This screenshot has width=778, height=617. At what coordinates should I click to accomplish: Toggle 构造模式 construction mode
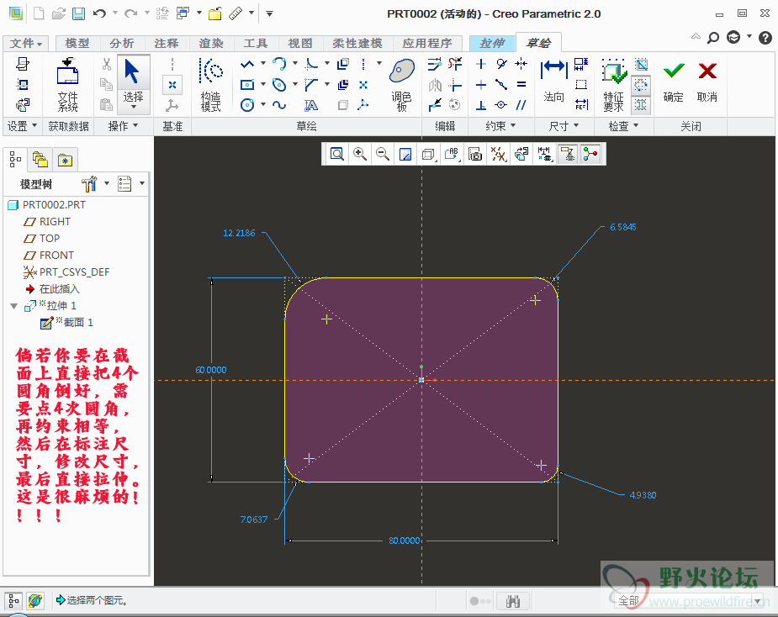click(x=211, y=85)
